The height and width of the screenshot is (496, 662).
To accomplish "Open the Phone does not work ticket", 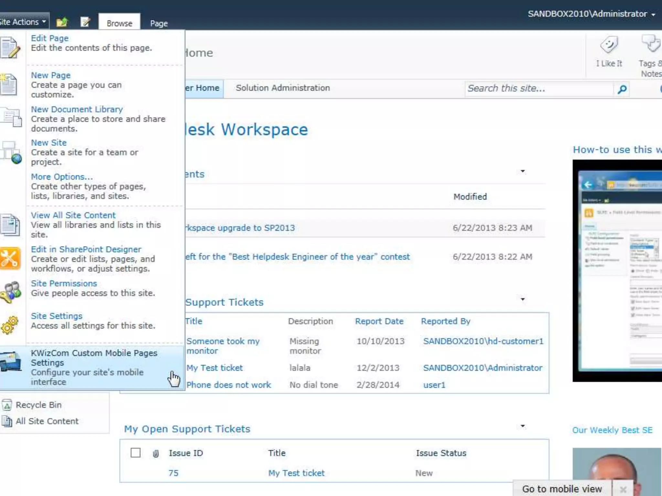I will (x=229, y=385).
